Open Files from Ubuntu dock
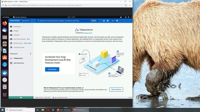The width and height of the screenshot is (200, 112). coord(5,37)
